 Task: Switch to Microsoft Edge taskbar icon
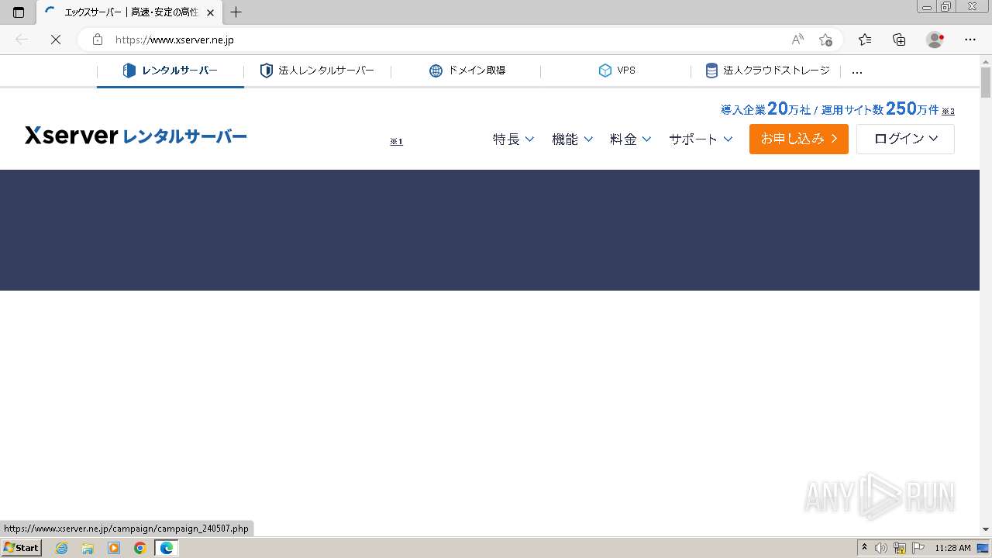(167, 548)
